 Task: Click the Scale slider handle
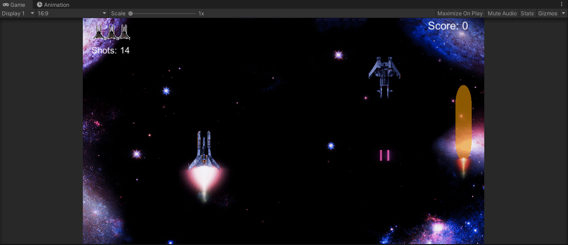(x=131, y=14)
